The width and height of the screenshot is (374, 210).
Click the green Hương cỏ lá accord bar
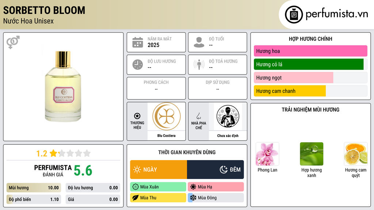[309, 64]
